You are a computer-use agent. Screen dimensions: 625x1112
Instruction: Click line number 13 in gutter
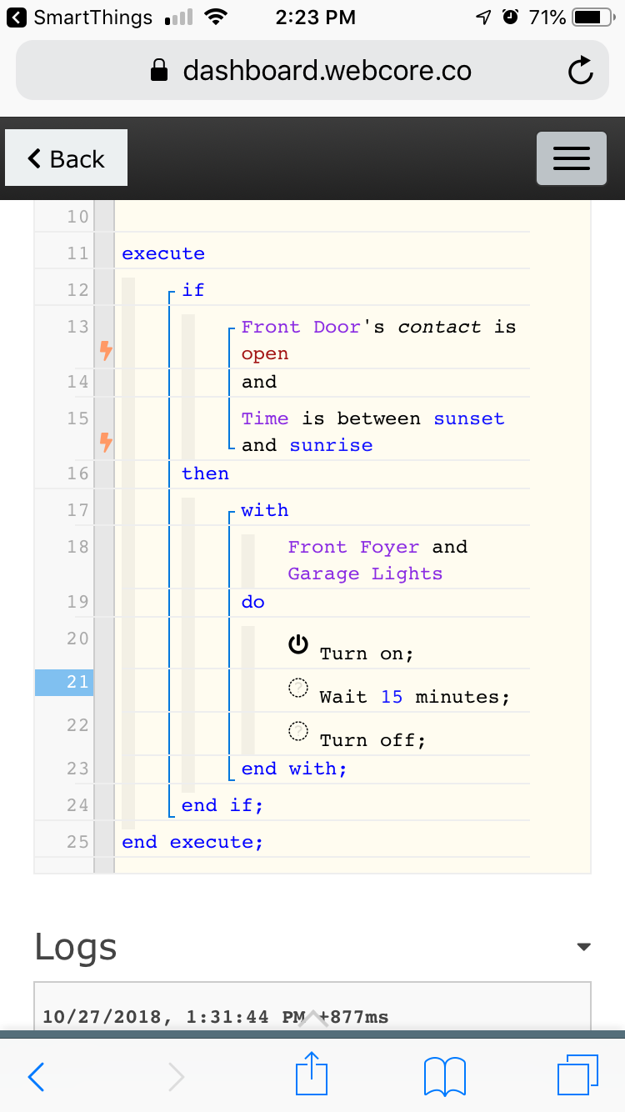78,327
